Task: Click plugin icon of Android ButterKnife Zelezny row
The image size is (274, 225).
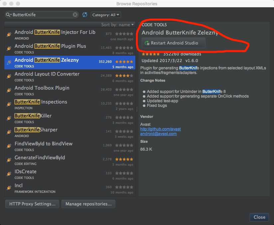Action: coord(9,62)
